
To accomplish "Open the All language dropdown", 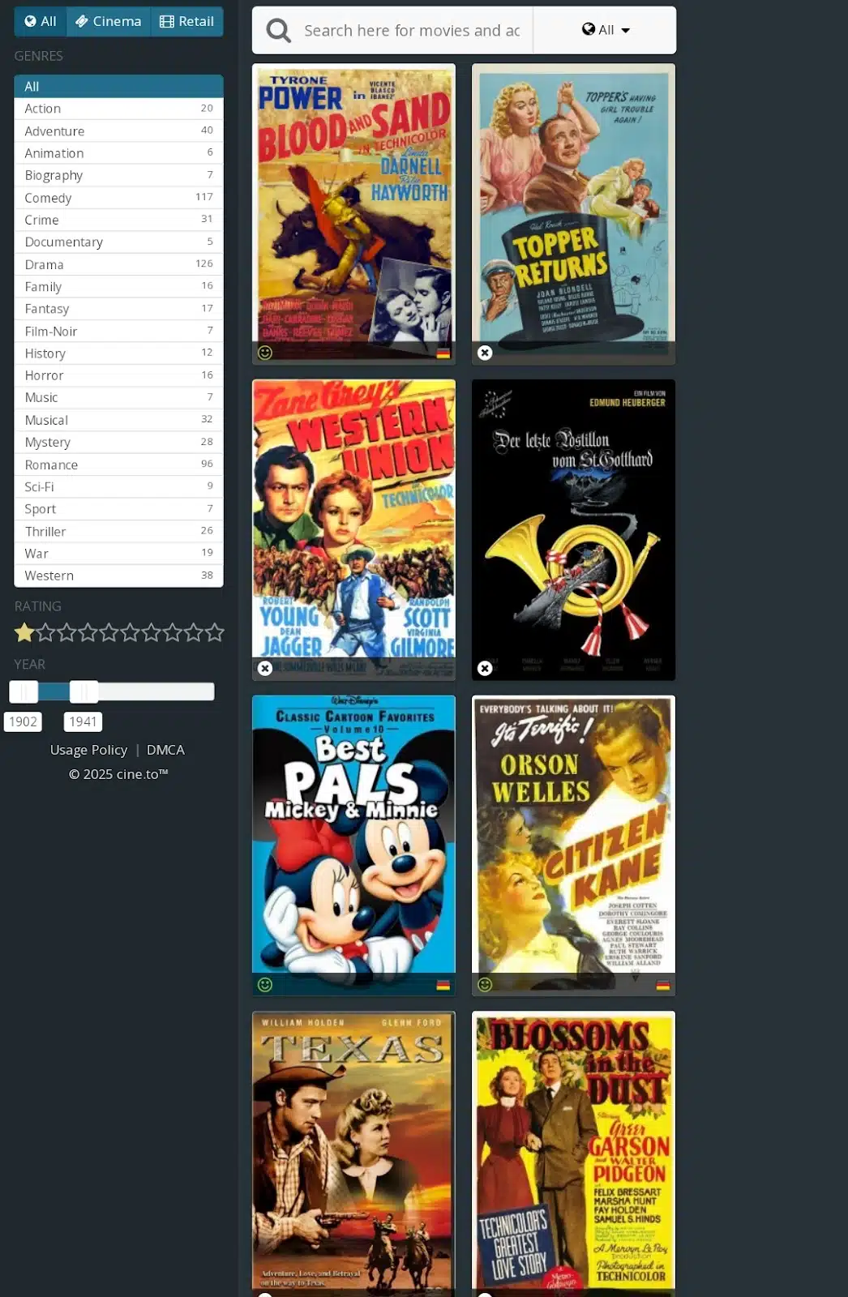I will pos(605,30).
